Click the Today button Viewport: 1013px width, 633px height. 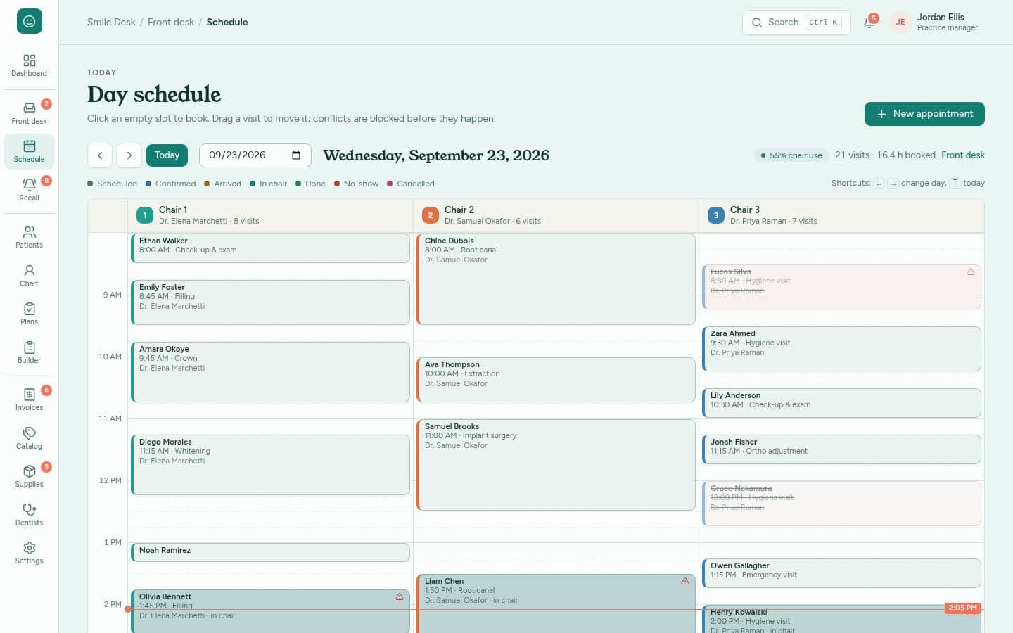(x=167, y=155)
